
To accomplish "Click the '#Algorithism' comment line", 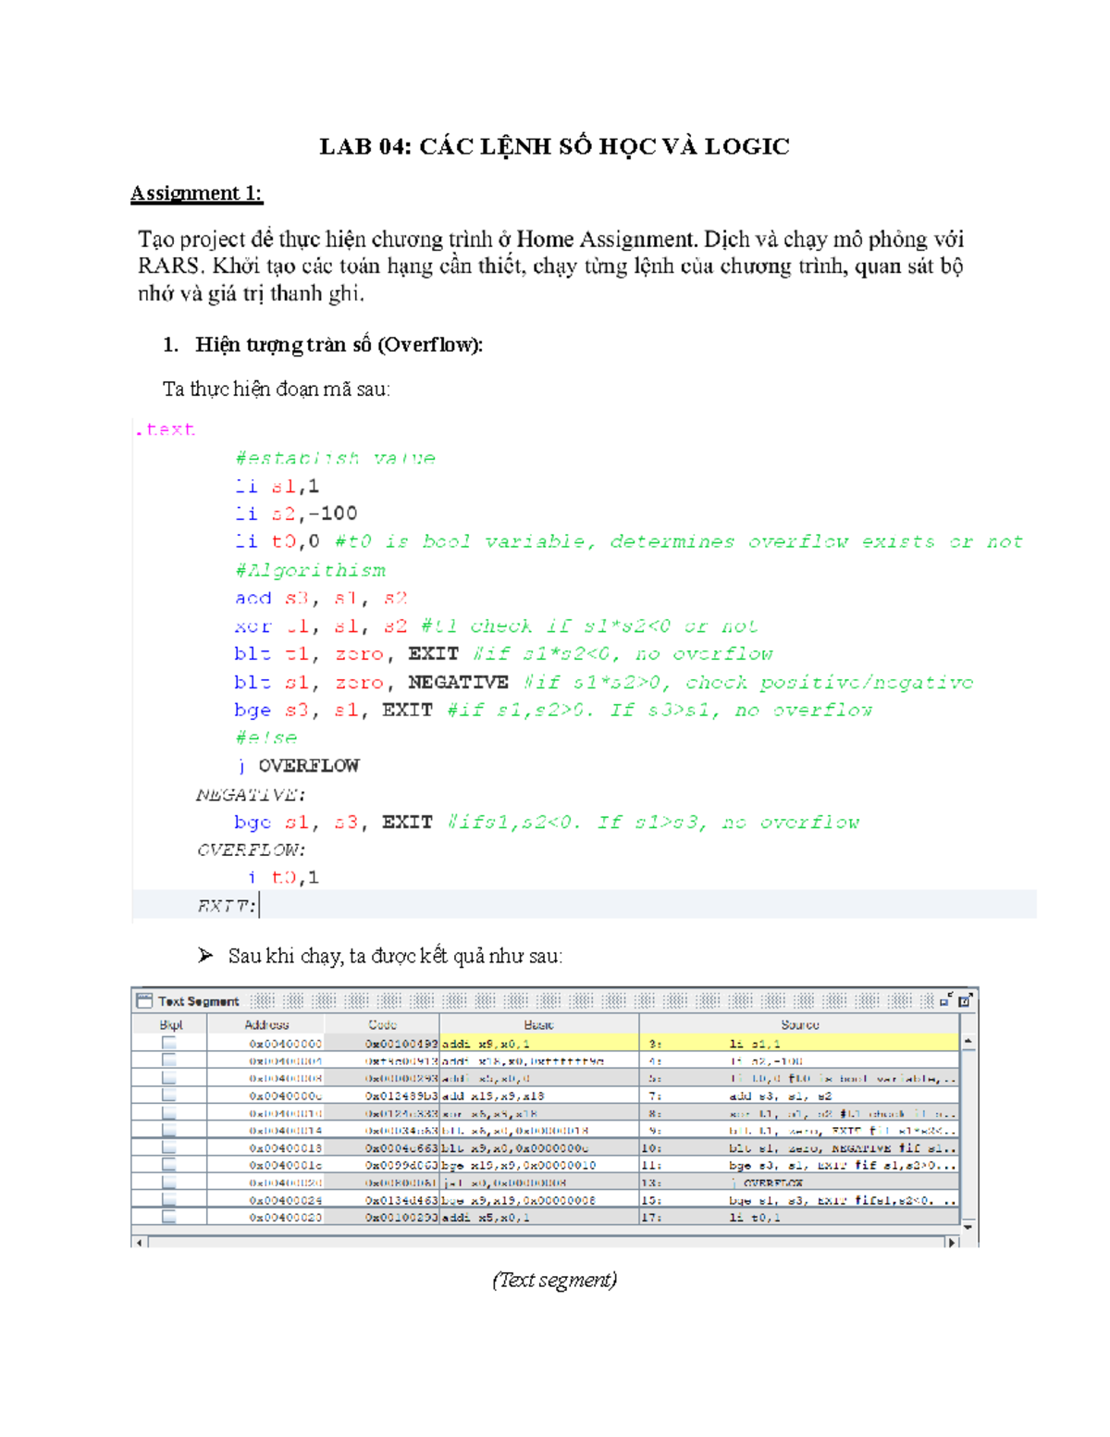I will [310, 570].
